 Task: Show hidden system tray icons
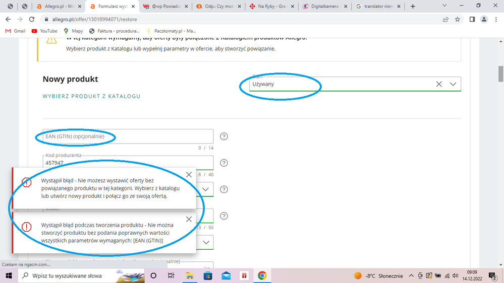[x=411, y=275]
